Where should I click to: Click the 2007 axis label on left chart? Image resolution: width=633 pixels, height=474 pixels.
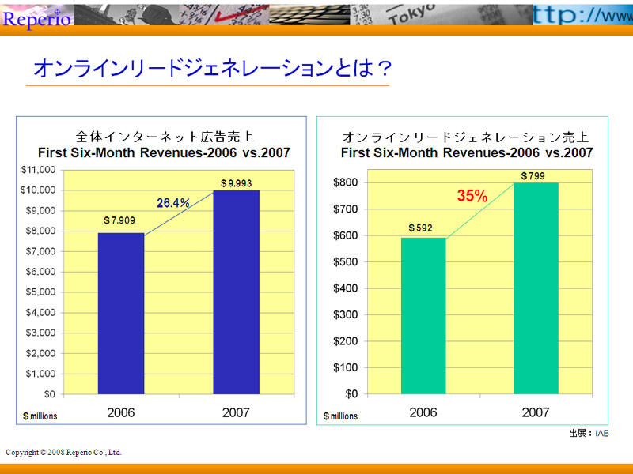point(236,412)
